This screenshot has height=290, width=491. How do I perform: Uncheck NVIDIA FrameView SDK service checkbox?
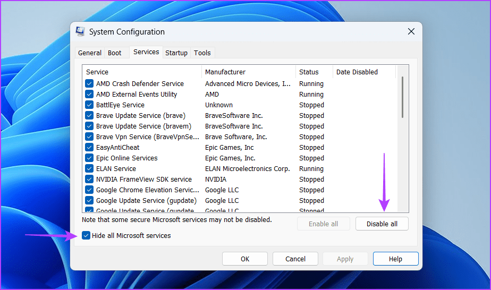[89, 179]
